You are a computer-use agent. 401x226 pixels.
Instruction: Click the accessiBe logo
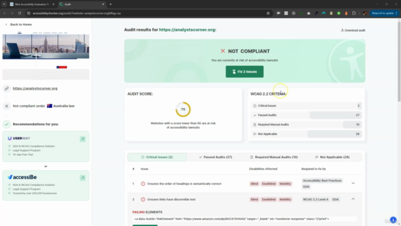point(23,177)
